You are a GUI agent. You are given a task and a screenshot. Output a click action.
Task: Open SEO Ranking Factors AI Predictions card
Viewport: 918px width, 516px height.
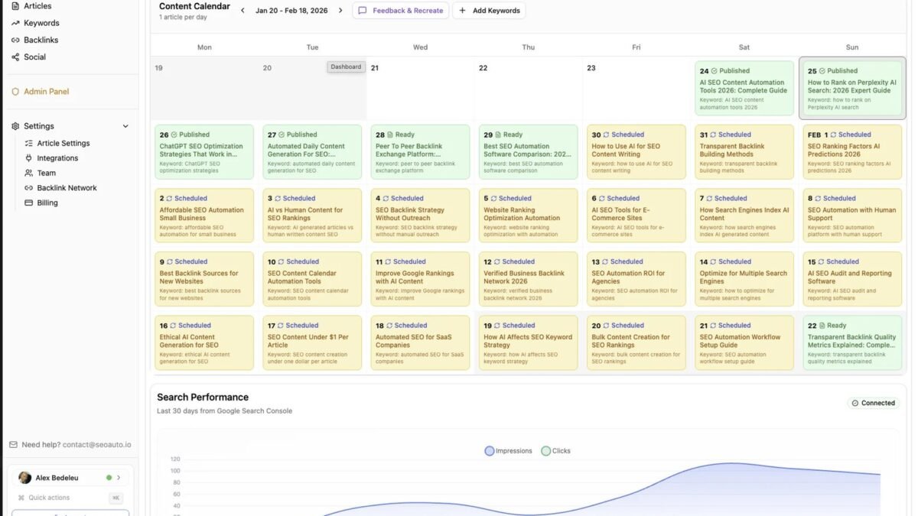852,152
